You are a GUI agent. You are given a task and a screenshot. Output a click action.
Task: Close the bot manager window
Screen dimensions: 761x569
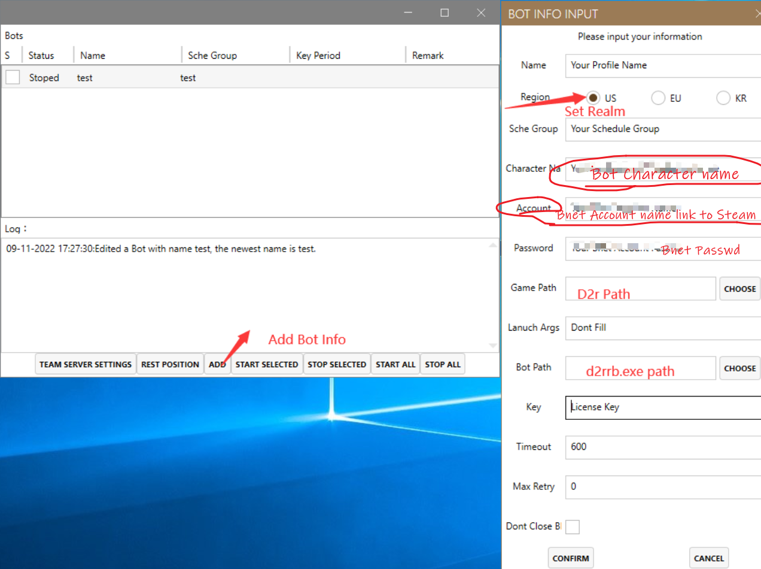(x=481, y=13)
